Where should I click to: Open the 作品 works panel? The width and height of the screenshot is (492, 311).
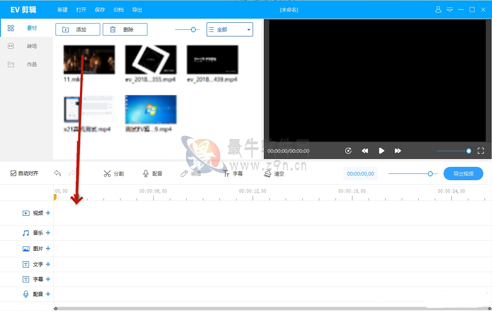click(27, 64)
